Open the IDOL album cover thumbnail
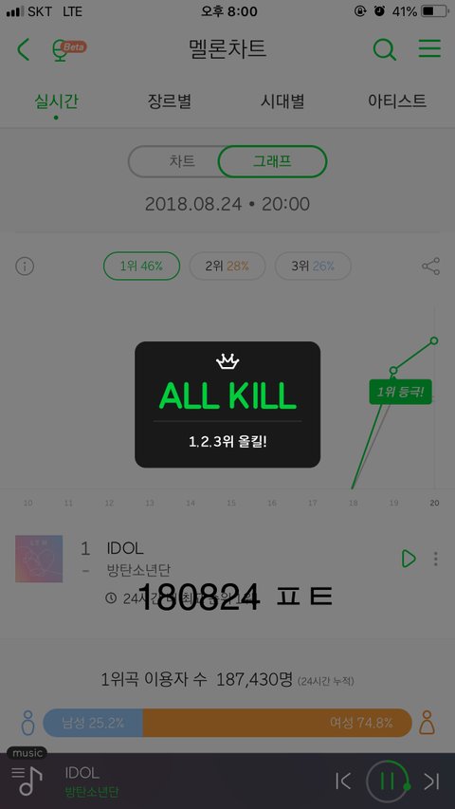455x809 pixels. click(x=39, y=559)
